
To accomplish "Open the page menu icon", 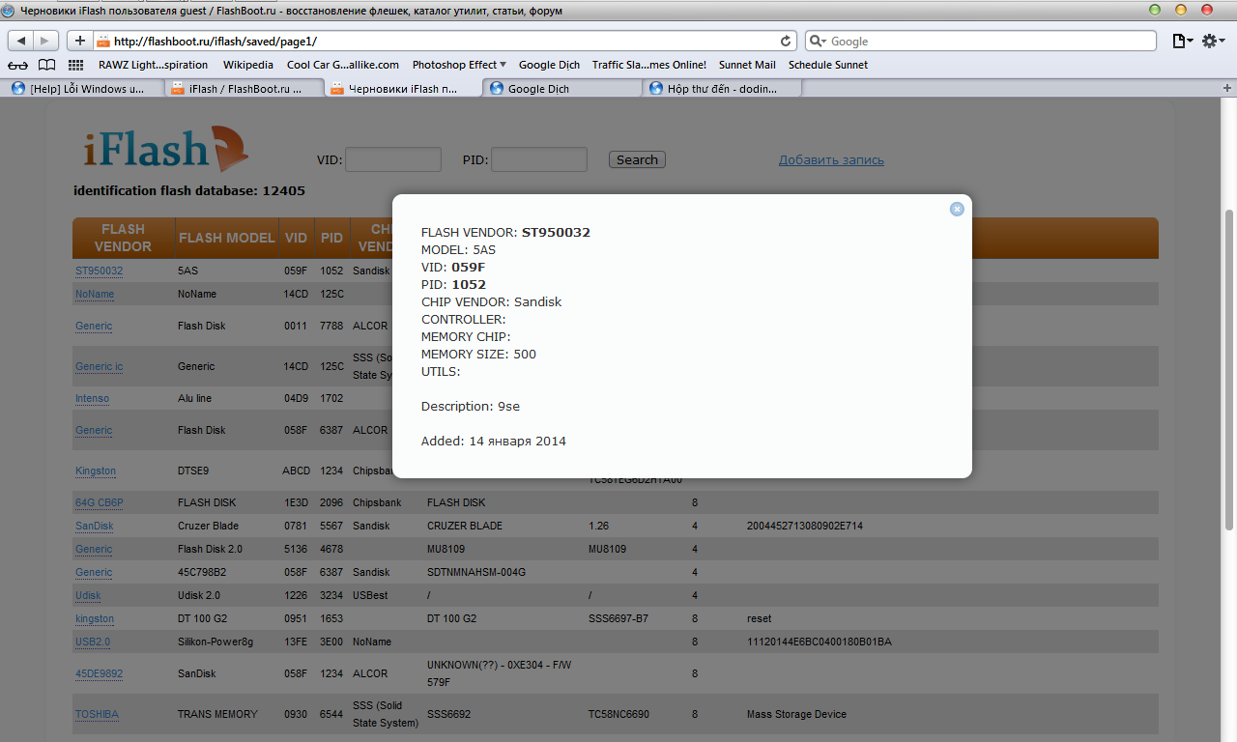I will tap(1182, 41).
